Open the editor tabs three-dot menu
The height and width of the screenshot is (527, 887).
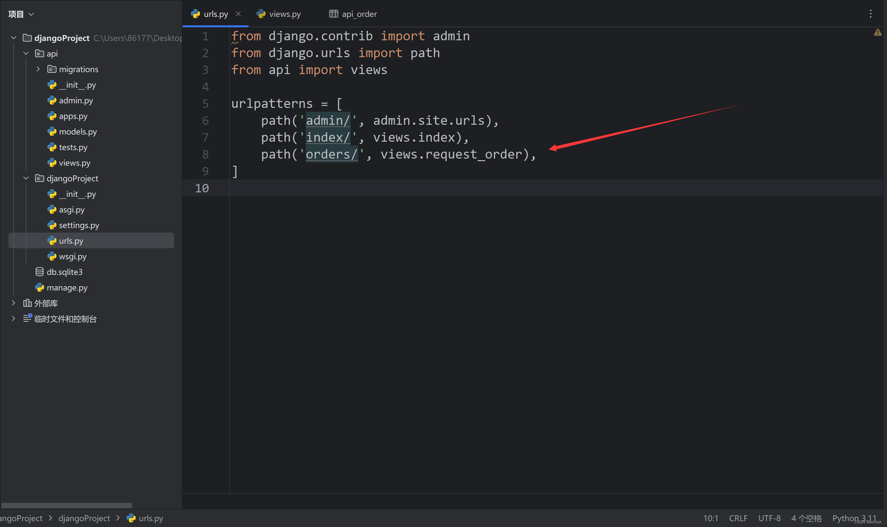tap(870, 14)
